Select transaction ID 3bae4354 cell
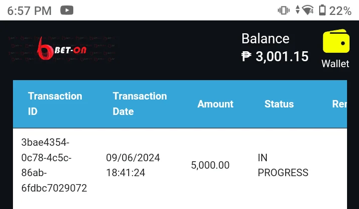 54,165
